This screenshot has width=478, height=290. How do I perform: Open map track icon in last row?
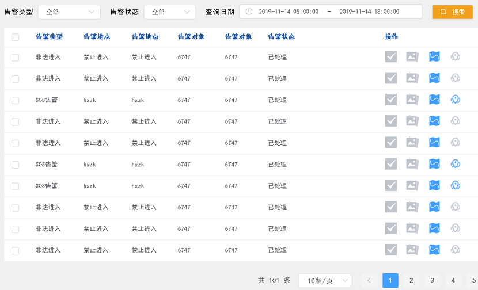click(434, 250)
